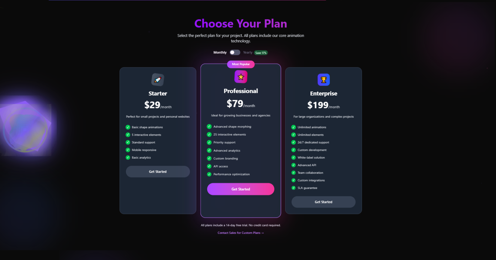
Task: Click the Starter plan rocket icon
Action: (x=158, y=80)
